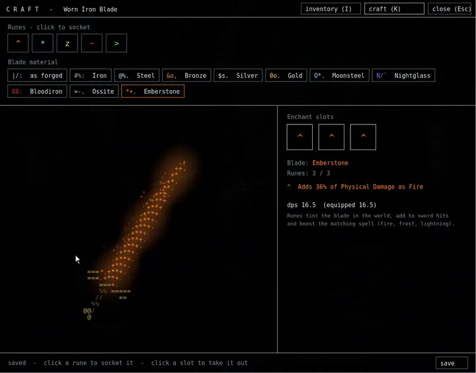
Task: Pick Gold blade material
Action: click(286, 75)
